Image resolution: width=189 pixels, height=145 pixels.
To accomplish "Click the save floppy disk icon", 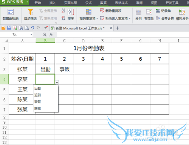I will pos(9,28).
